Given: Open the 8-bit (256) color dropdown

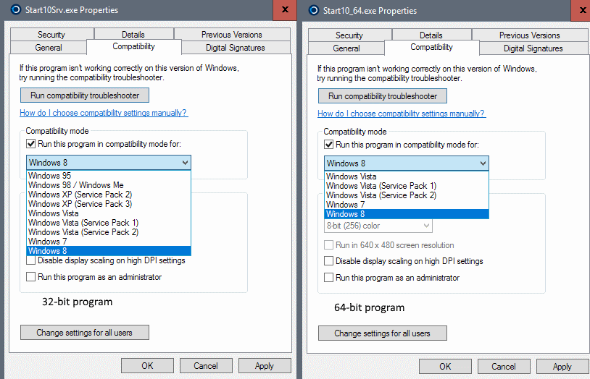Looking at the screenshot, I should 378,226.
